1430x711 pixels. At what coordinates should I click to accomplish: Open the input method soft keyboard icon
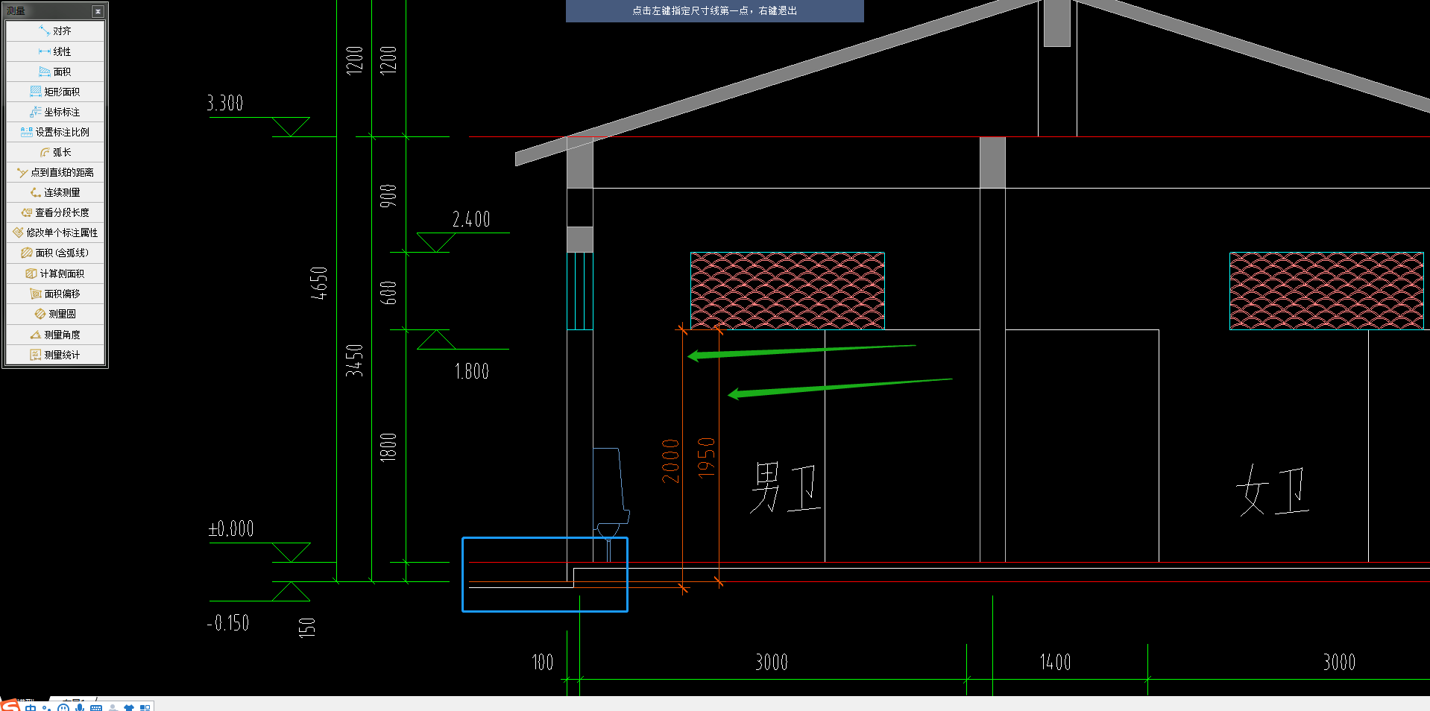[96, 707]
